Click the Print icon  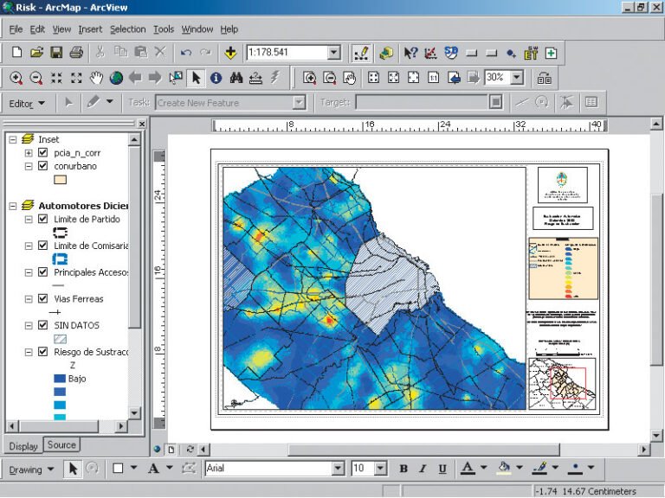[x=76, y=53]
